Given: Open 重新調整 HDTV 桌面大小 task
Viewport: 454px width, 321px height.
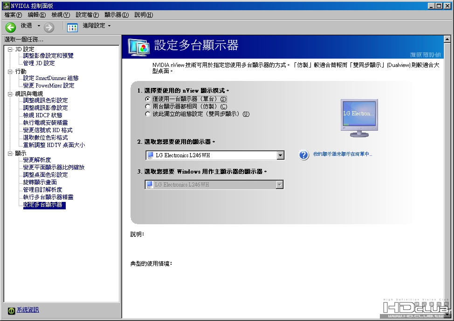Looking at the screenshot, I should [x=54, y=145].
